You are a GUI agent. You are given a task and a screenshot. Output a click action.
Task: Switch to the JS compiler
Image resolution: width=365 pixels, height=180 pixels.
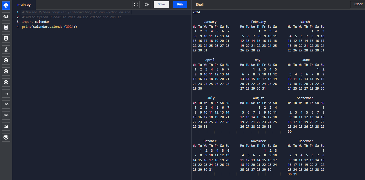[x=6, y=94]
